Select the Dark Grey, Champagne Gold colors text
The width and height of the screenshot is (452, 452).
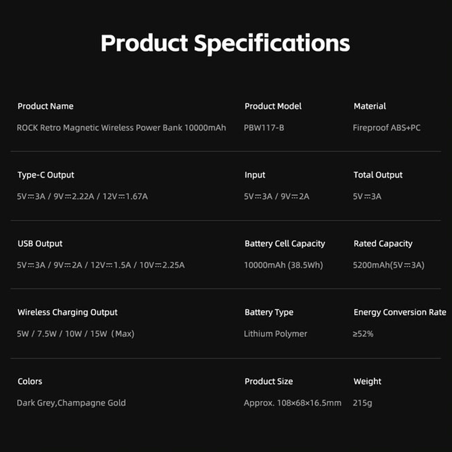[71, 403]
